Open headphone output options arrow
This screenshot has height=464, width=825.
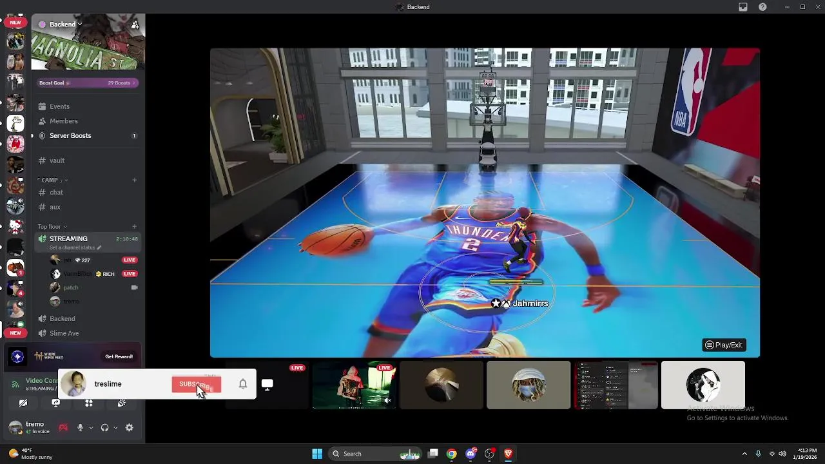tap(115, 428)
